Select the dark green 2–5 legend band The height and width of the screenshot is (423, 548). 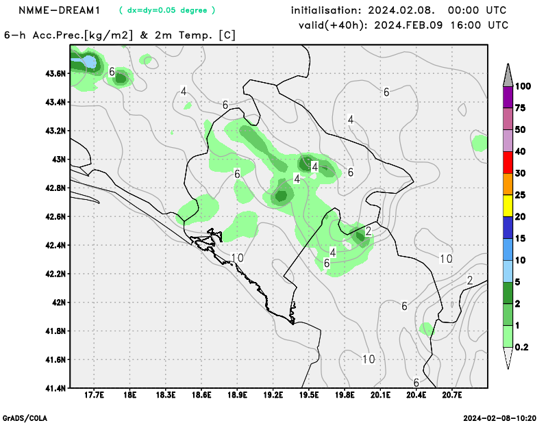[x=508, y=293]
